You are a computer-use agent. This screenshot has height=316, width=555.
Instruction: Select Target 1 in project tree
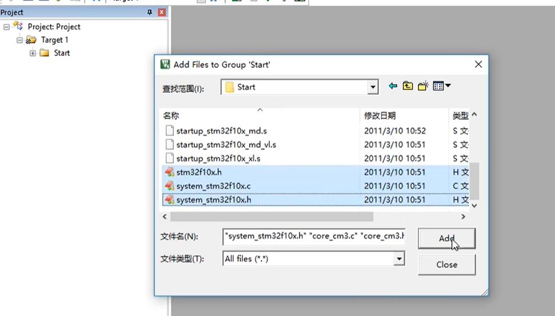pyautogui.click(x=54, y=40)
